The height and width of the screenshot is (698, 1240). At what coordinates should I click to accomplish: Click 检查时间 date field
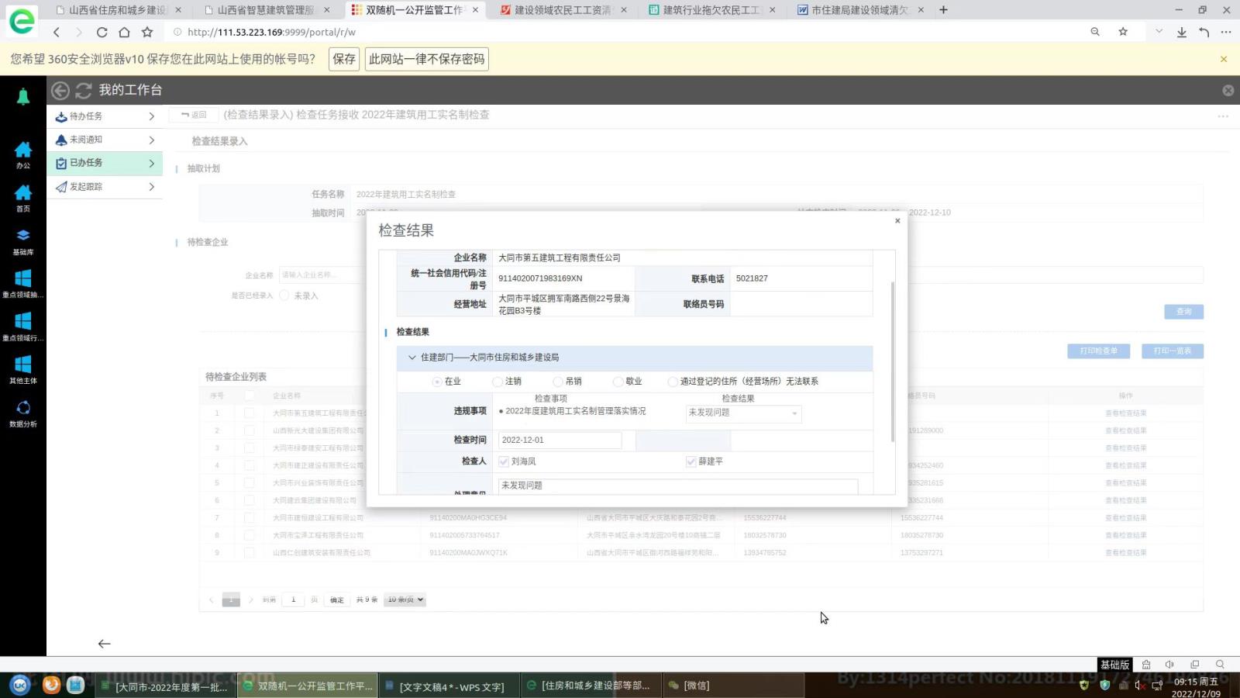[560, 441]
